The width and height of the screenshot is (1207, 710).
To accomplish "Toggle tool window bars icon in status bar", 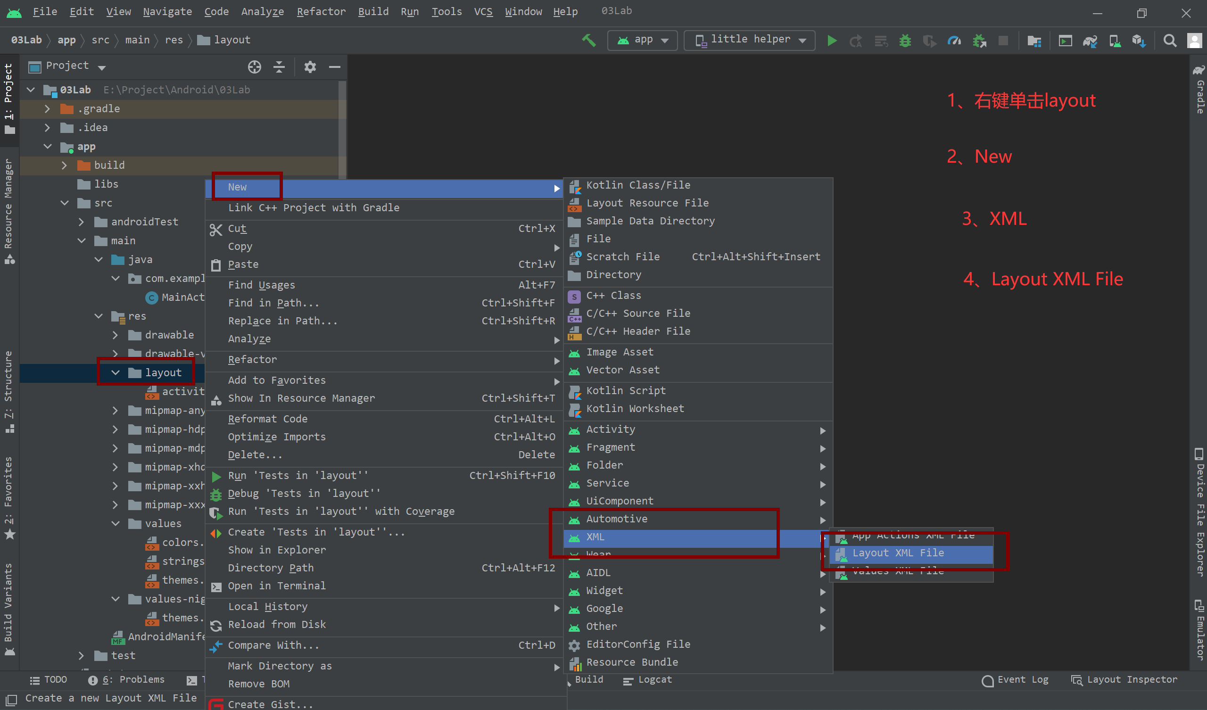I will (x=10, y=700).
